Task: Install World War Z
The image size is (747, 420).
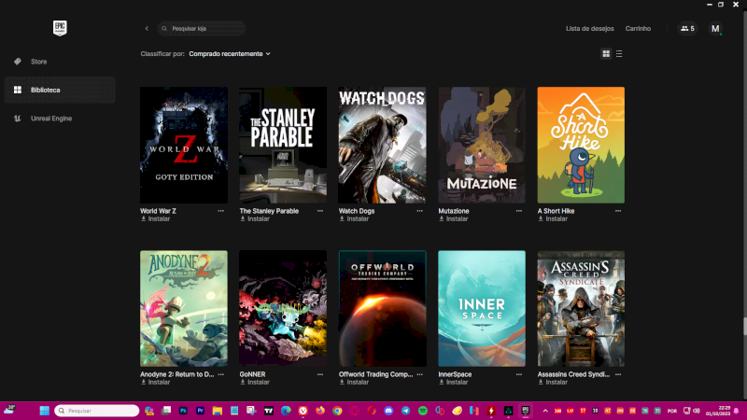Action: pyautogui.click(x=155, y=219)
